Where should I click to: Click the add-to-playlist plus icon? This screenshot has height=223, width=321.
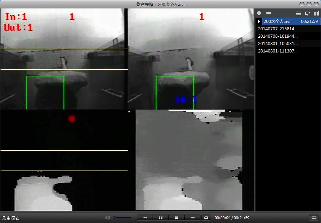tap(259, 13)
